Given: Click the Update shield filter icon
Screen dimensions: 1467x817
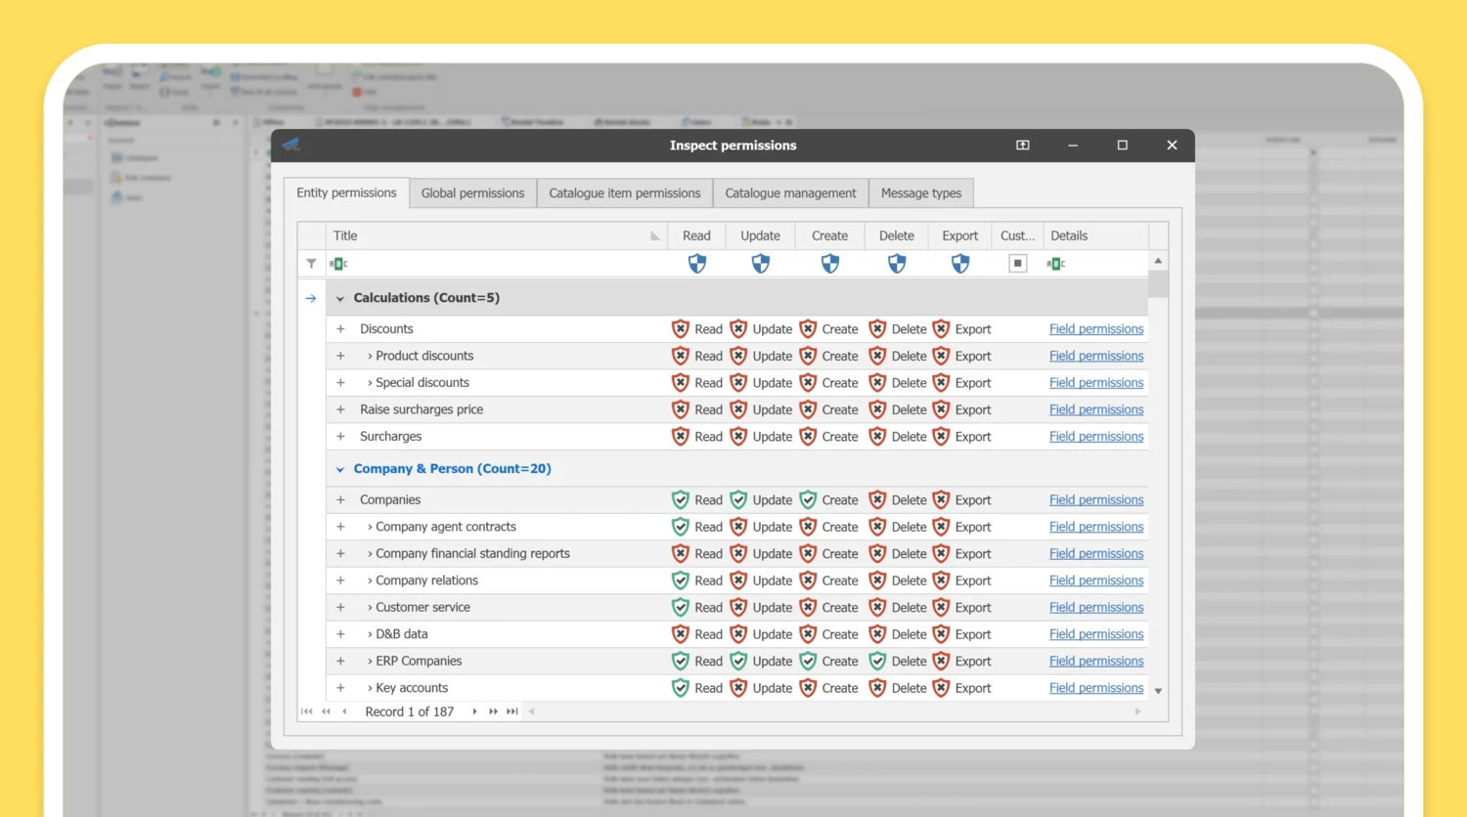Looking at the screenshot, I should pos(760,264).
